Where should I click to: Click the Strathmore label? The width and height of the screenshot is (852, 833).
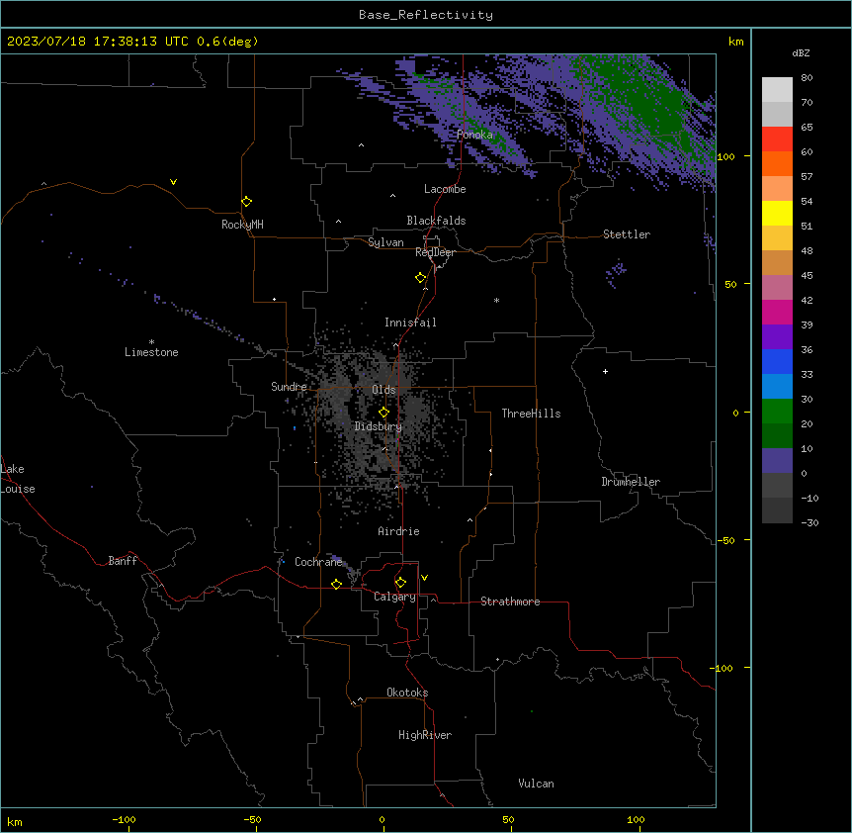point(510,602)
